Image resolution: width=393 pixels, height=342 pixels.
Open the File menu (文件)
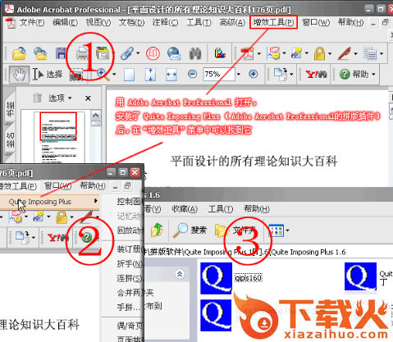pos(32,22)
